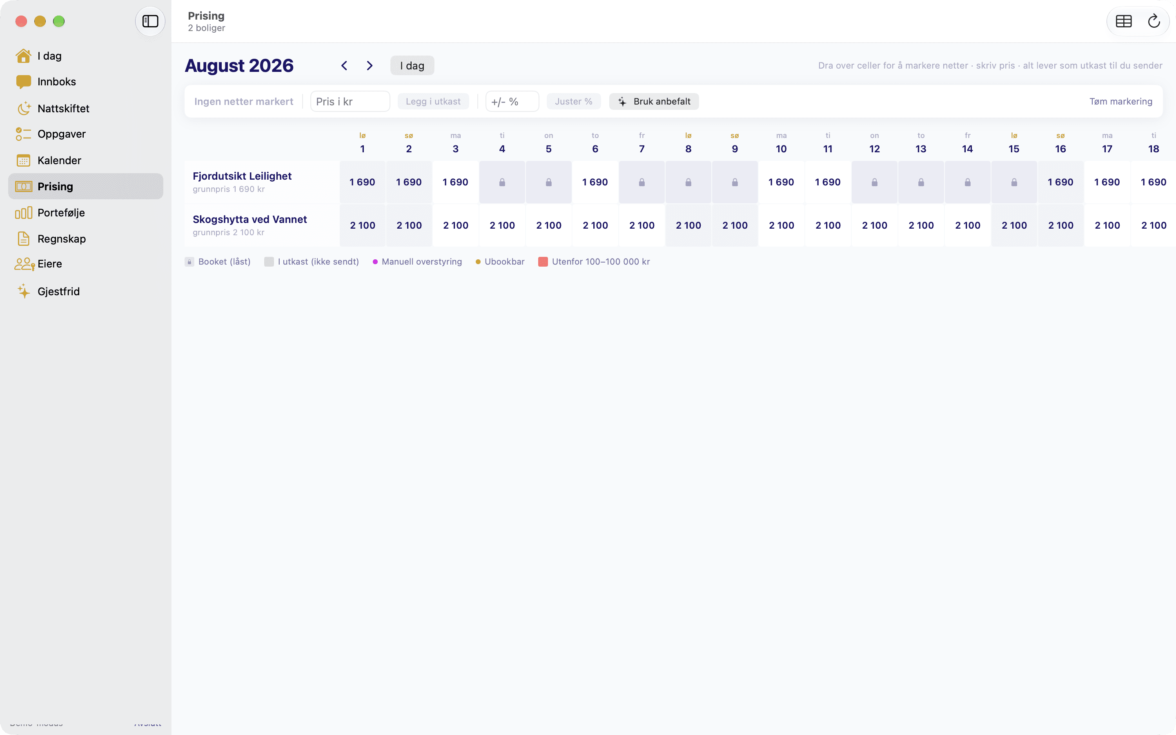
Task: Open the table view icon
Action: (x=1123, y=21)
